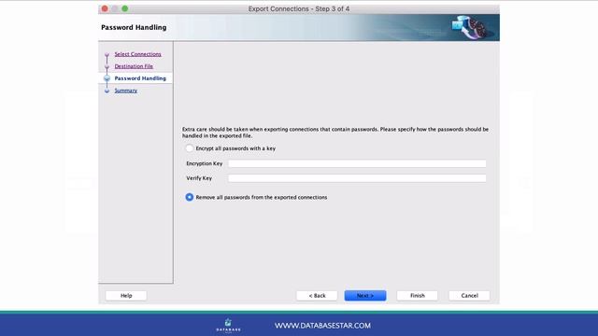Screen dimensions: 598x336
Task: Go back with the < Back button
Action: pyautogui.click(x=317, y=296)
